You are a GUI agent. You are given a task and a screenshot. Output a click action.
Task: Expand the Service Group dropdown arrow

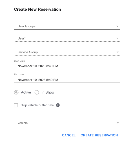coord(118,52)
